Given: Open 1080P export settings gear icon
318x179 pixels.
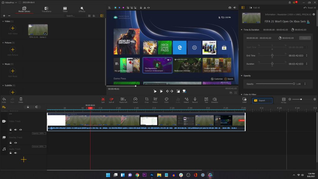Looking at the screenshot, I should [244, 100].
